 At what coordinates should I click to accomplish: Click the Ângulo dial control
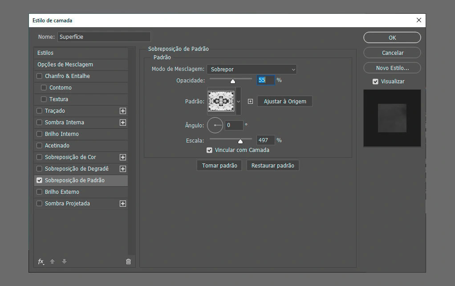(215, 125)
